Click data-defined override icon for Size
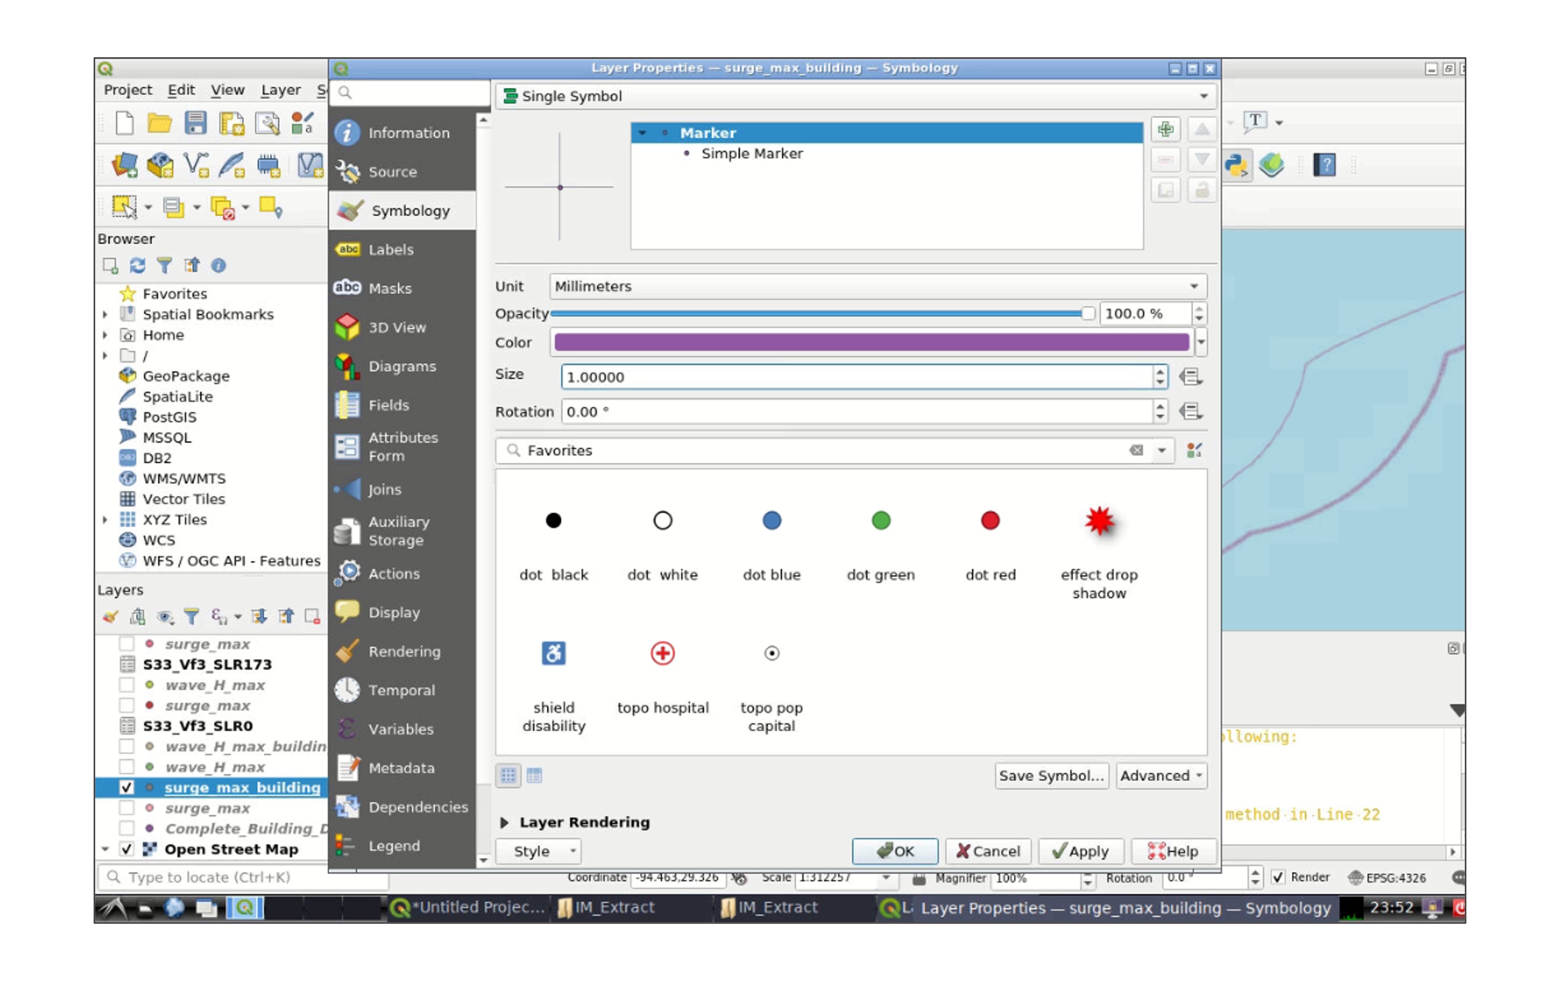Screen dimensions: 1560x981 pos(1190,377)
